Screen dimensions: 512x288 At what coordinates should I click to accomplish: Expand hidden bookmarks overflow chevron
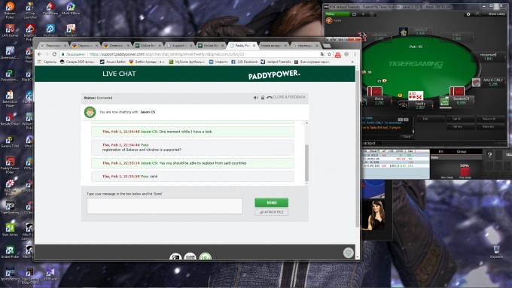352,62
